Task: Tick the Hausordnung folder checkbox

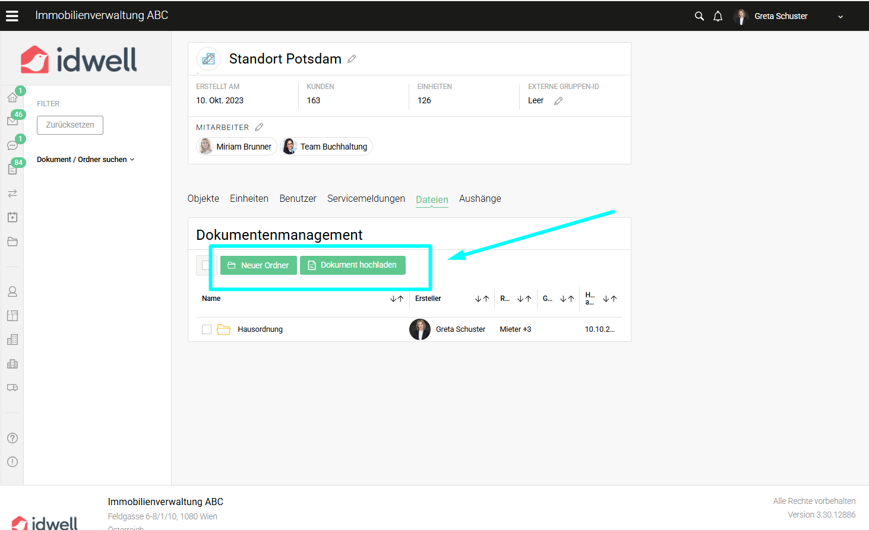Action: [x=207, y=329]
